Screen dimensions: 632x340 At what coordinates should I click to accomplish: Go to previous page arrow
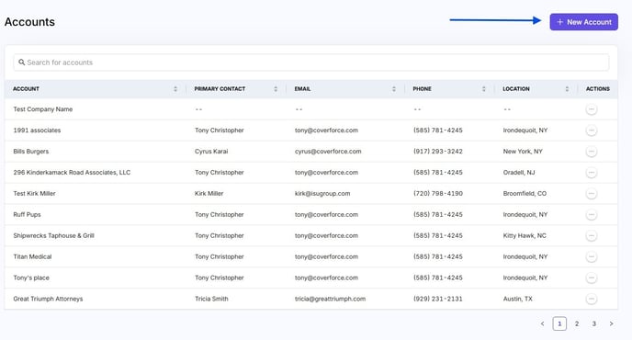(x=543, y=323)
